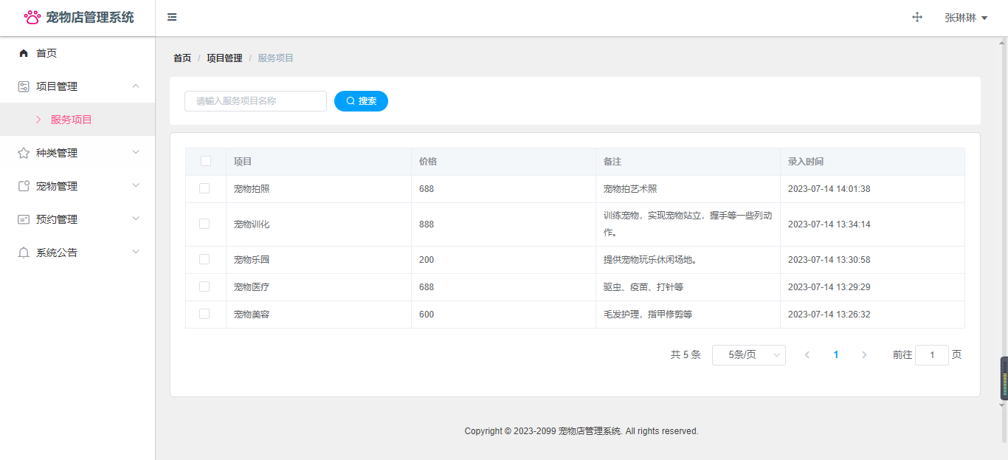Viewport: 1008px width, 460px height.
Task: Check the 宠物美容 row checkbox
Action: 204,314
